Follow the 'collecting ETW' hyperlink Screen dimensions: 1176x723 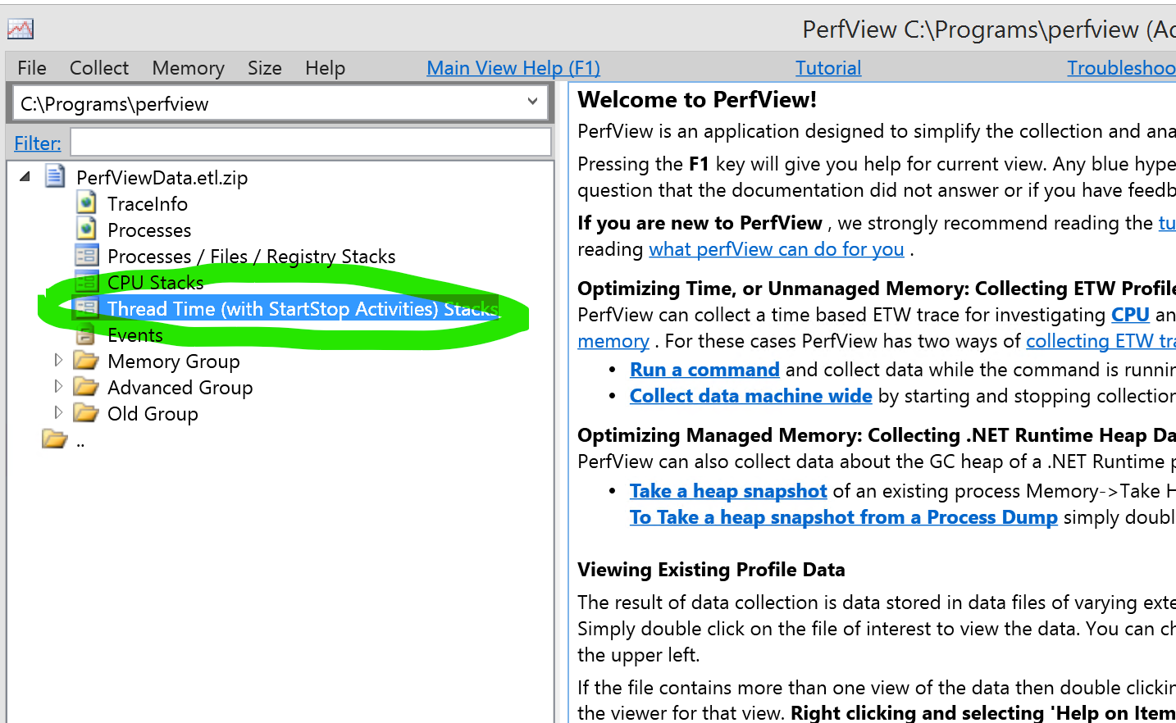1101,341
